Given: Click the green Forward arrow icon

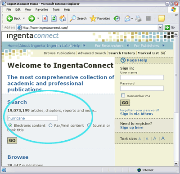Looking at the screenshot, I should pyautogui.click(x=31, y=18).
